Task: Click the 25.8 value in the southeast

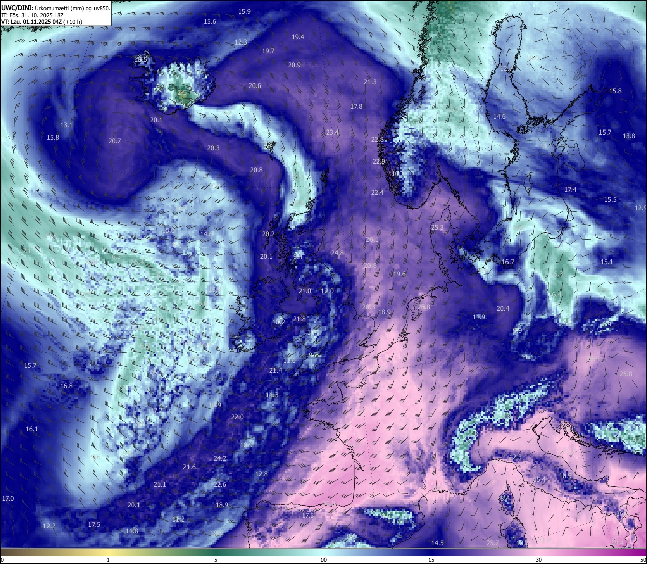Action: click(x=626, y=374)
